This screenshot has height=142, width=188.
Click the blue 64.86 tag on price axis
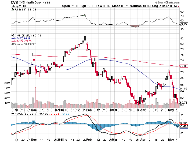point(183,88)
